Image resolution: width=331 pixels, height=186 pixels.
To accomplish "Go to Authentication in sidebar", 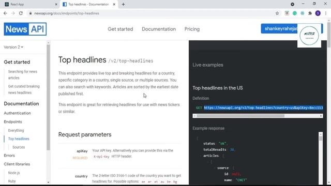I will coord(17,113).
